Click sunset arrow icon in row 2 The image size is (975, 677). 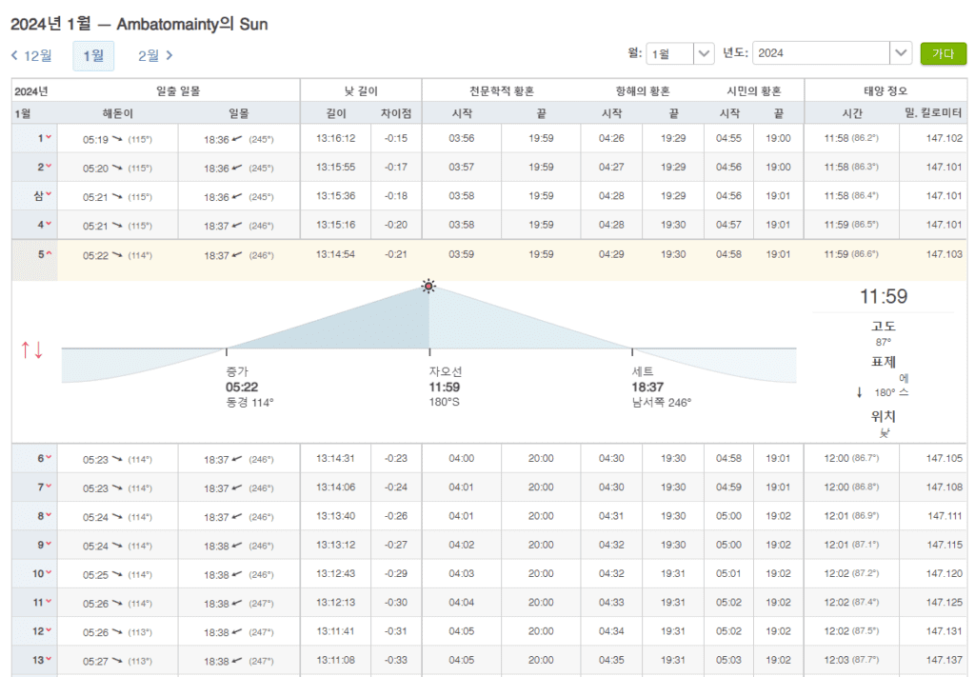pos(236,169)
